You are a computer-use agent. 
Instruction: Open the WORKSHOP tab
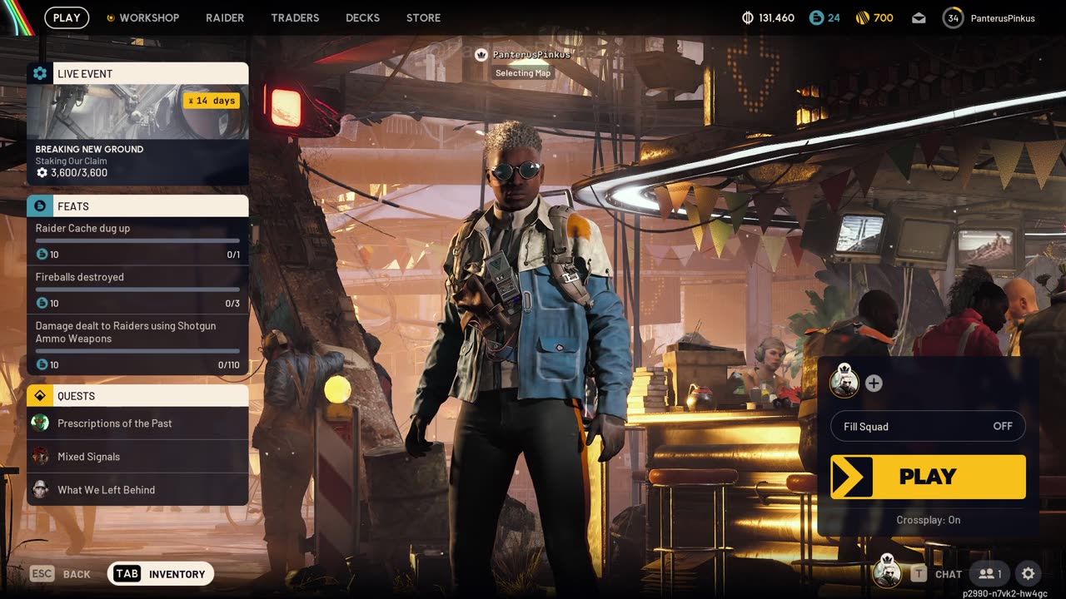pyautogui.click(x=142, y=17)
